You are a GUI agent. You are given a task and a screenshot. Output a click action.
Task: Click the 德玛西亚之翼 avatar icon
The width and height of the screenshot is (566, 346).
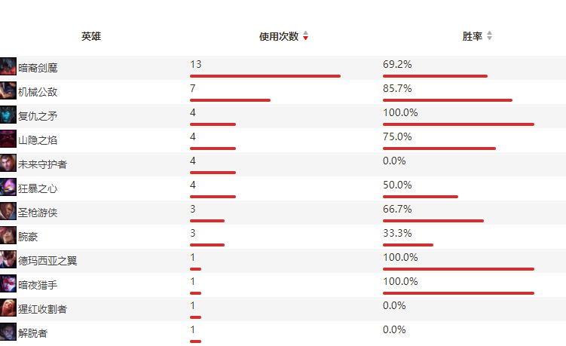[8, 259]
